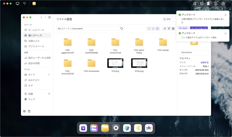
Task: Open the 1133-zettlab folder
Action: 163,42
